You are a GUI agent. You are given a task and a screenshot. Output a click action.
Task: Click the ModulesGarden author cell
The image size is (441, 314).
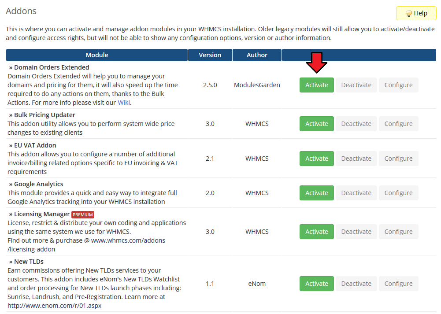pyautogui.click(x=257, y=85)
